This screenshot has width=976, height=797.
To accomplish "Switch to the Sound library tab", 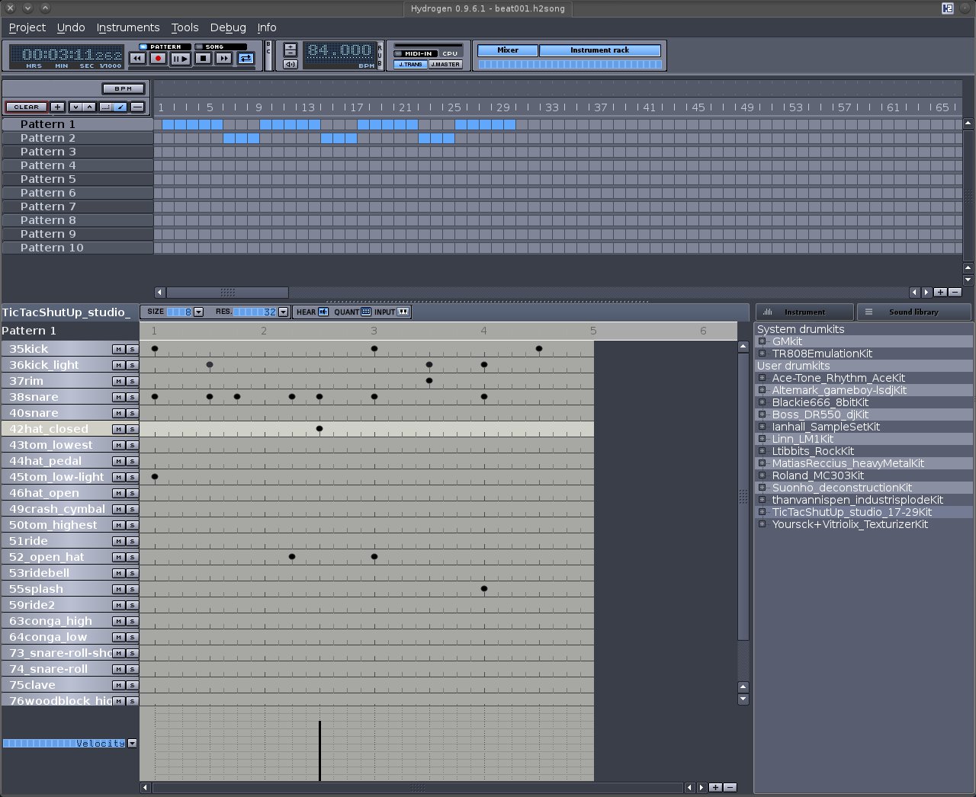I will click(x=913, y=312).
